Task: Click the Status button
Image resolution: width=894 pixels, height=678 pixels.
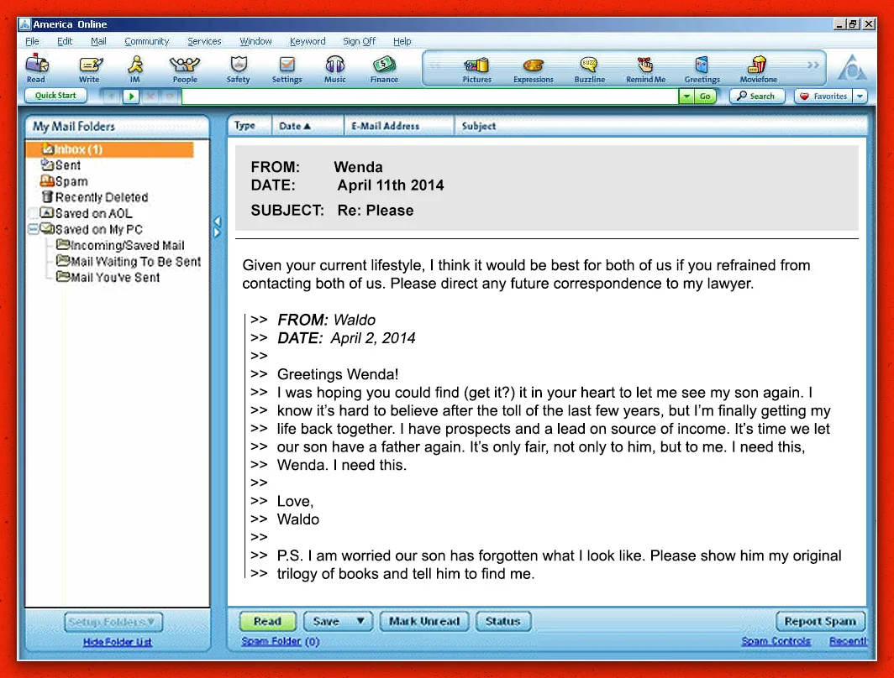Action: pos(502,621)
